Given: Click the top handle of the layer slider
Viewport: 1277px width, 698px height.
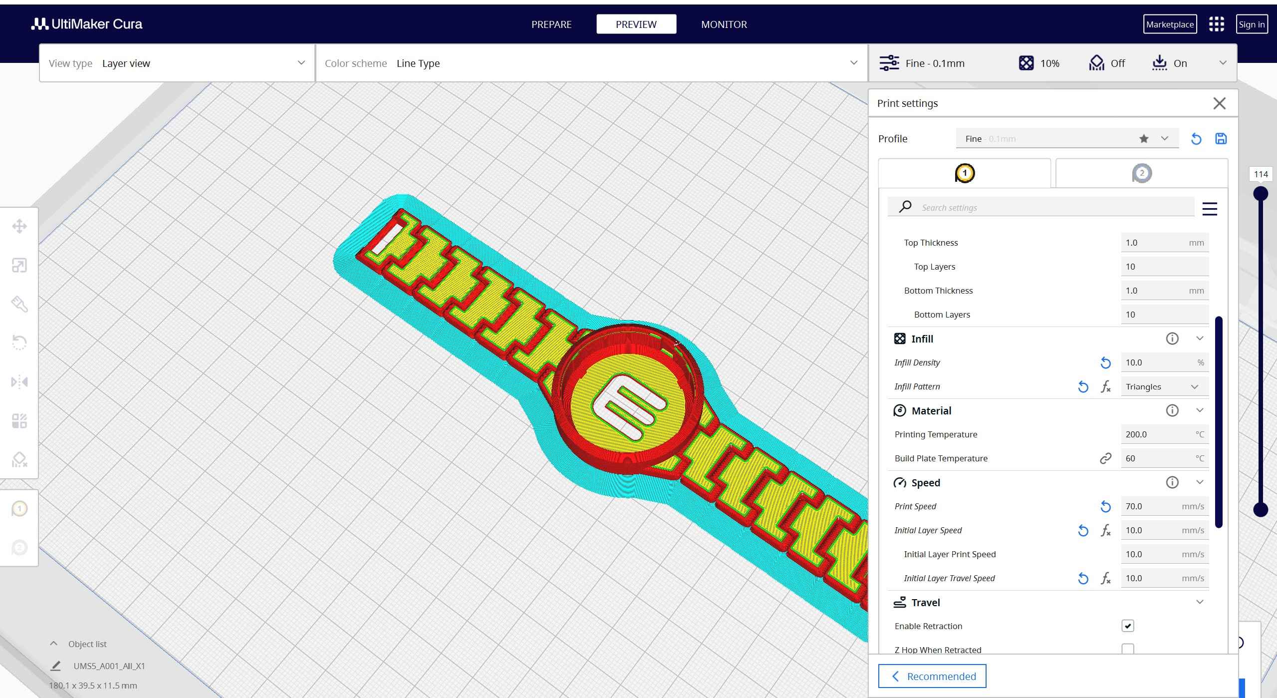Looking at the screenshot, I should click(x=1261, y=193).
